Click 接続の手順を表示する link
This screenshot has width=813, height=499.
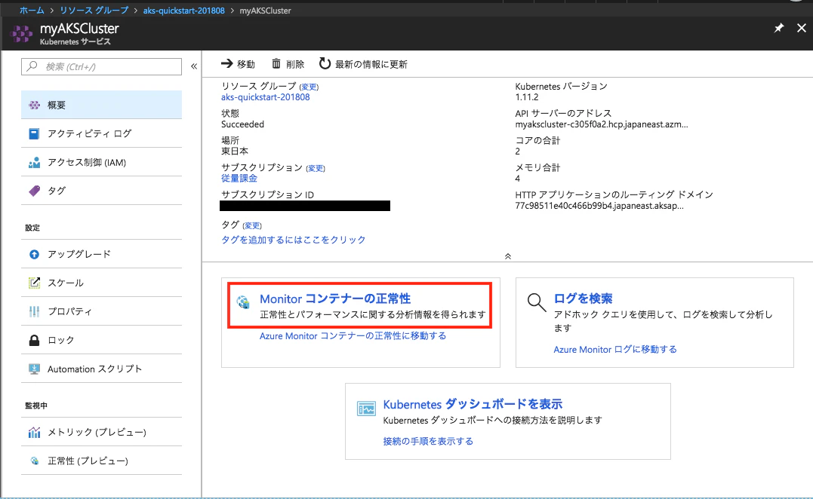428,442
